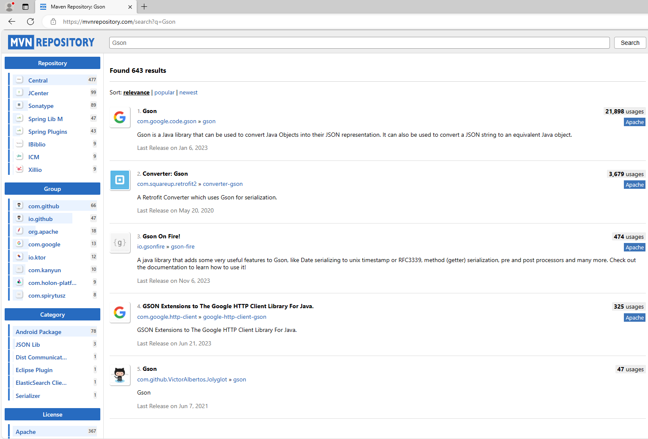Viewport: 648px width, 439px height.
Task: Select the Maven Repository: Gson tab
Action: tap(86, 7)
